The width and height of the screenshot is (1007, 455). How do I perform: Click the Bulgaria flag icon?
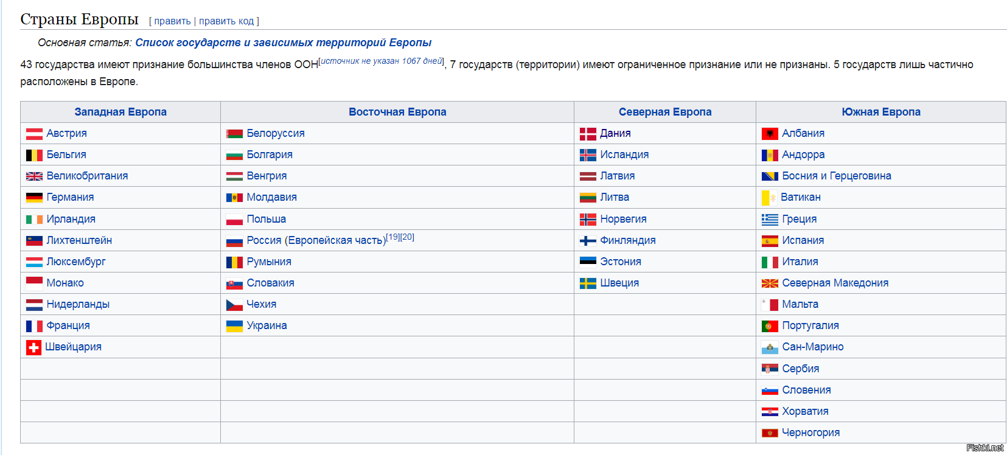coord(234,155)
